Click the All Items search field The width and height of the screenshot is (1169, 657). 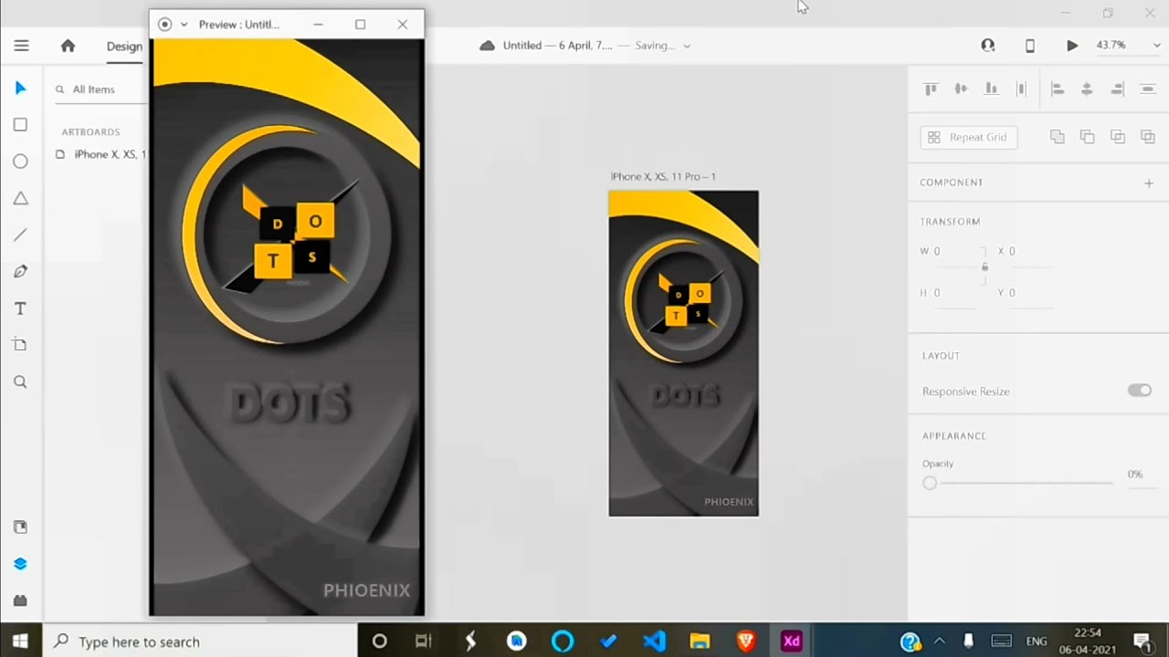[x=100, y=89]
